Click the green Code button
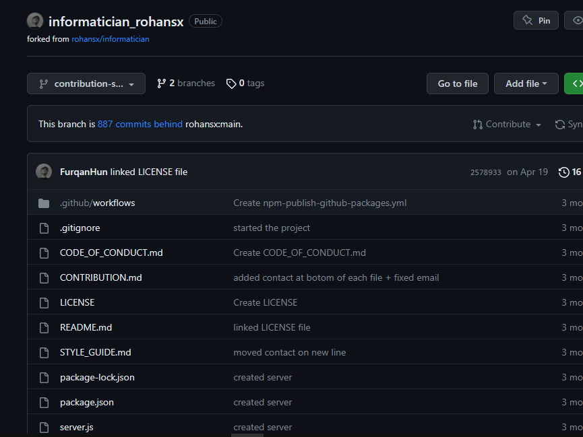The height and width of the screenshot is (437, 583). click(574, 83)
